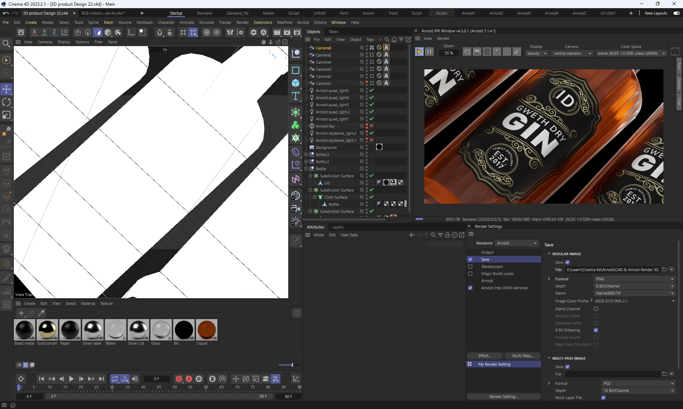
Task: Expand the Bottle.3 object tree
Action: click(x=306, y=155)
